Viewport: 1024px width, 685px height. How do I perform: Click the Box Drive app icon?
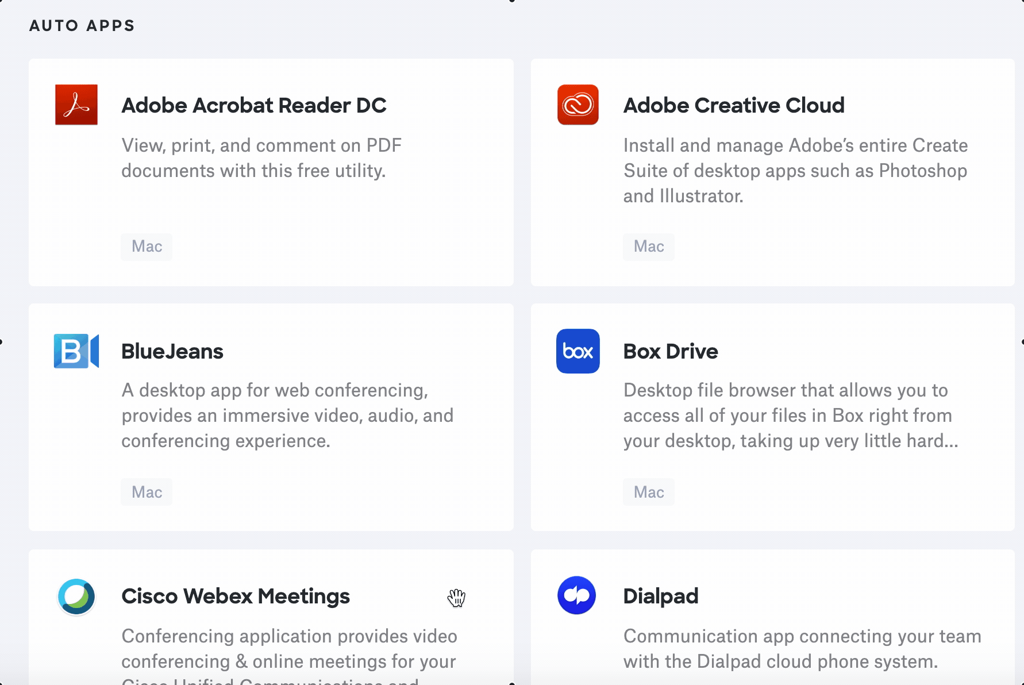pyautogui.click(x=578, y=351)
